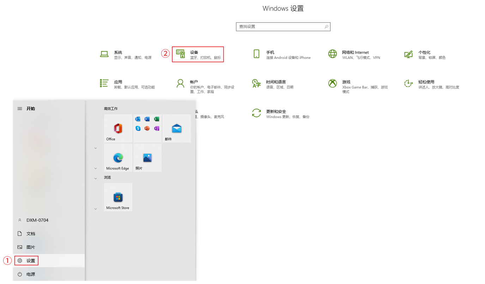Open 轻松使用 (Ease of Access) settings
485x284 pixels.
[x=432, y=84]
